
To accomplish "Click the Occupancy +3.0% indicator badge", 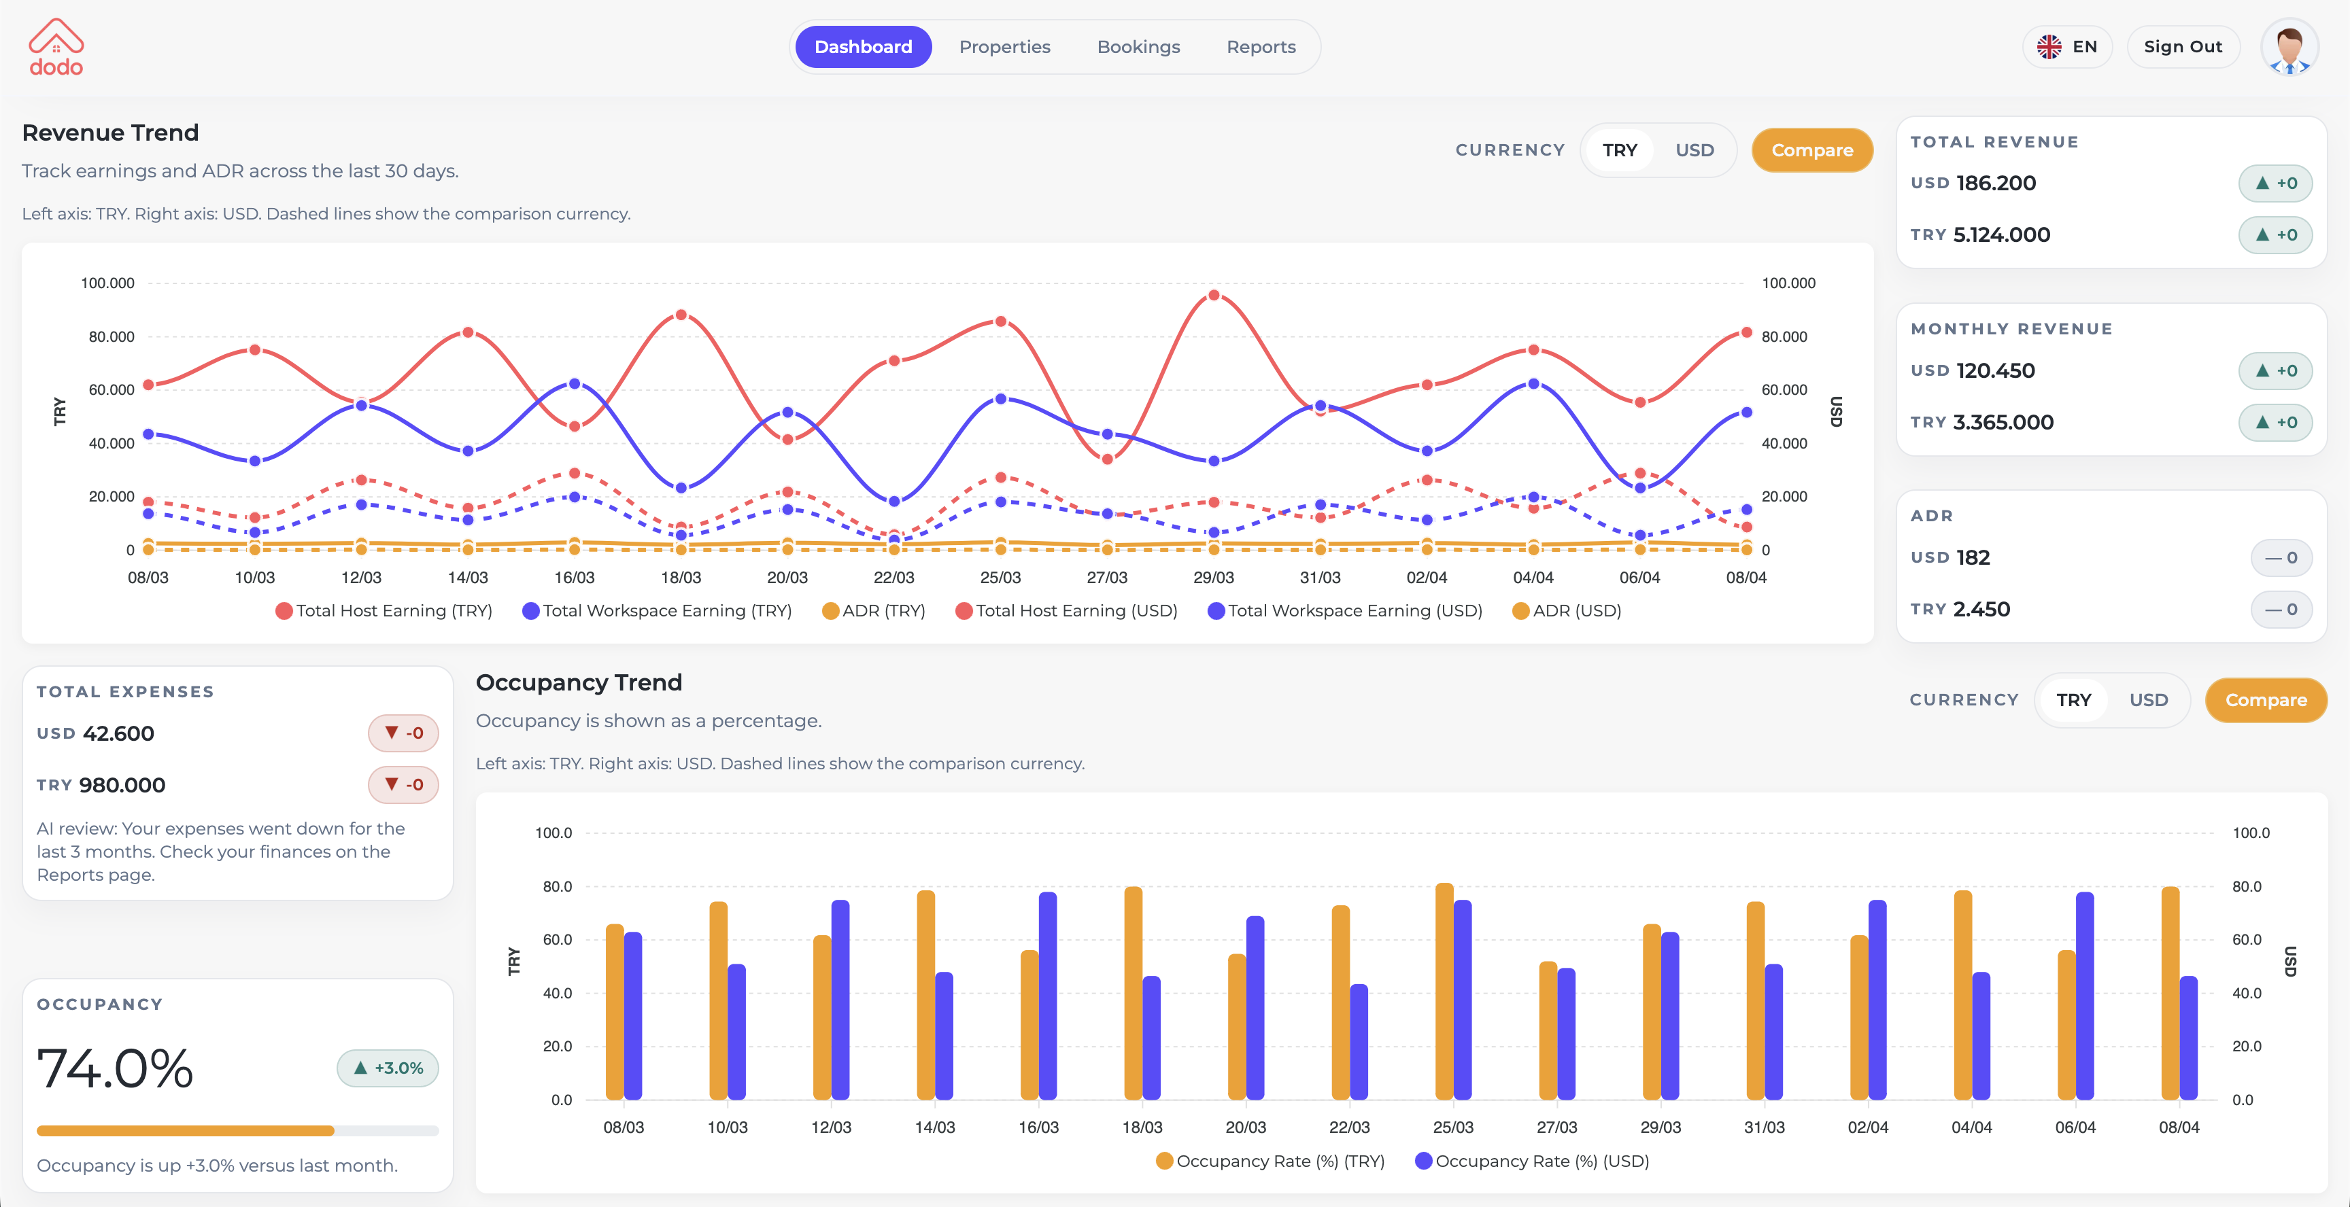I will point(387,1068).
